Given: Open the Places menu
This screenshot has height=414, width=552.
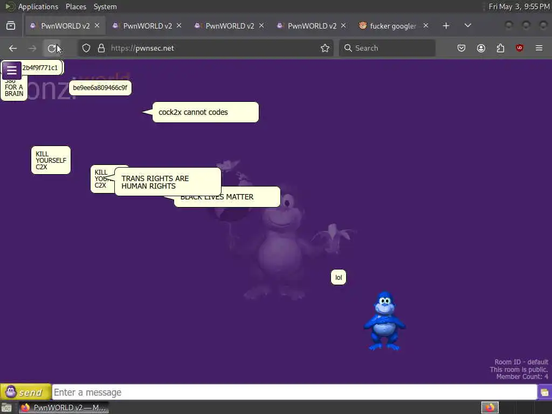Looking at the screenshot, I should [75, 6].
